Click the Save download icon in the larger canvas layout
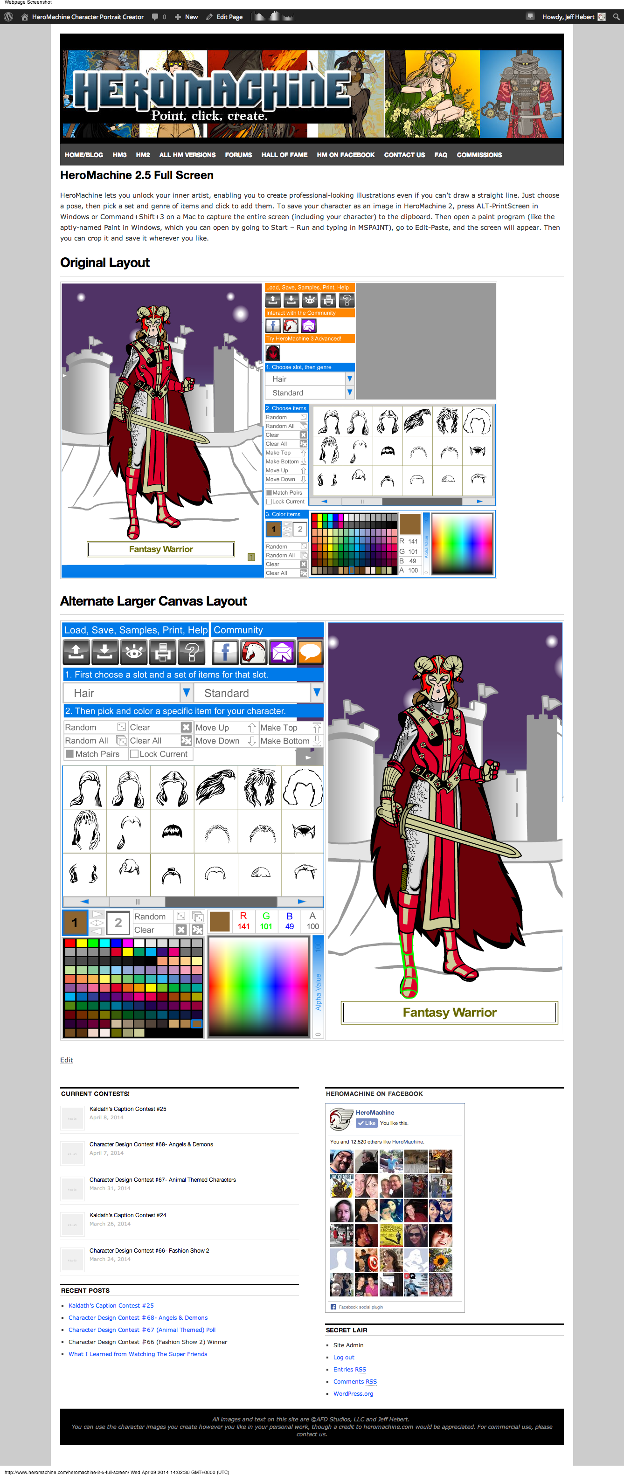 [105, 652]
